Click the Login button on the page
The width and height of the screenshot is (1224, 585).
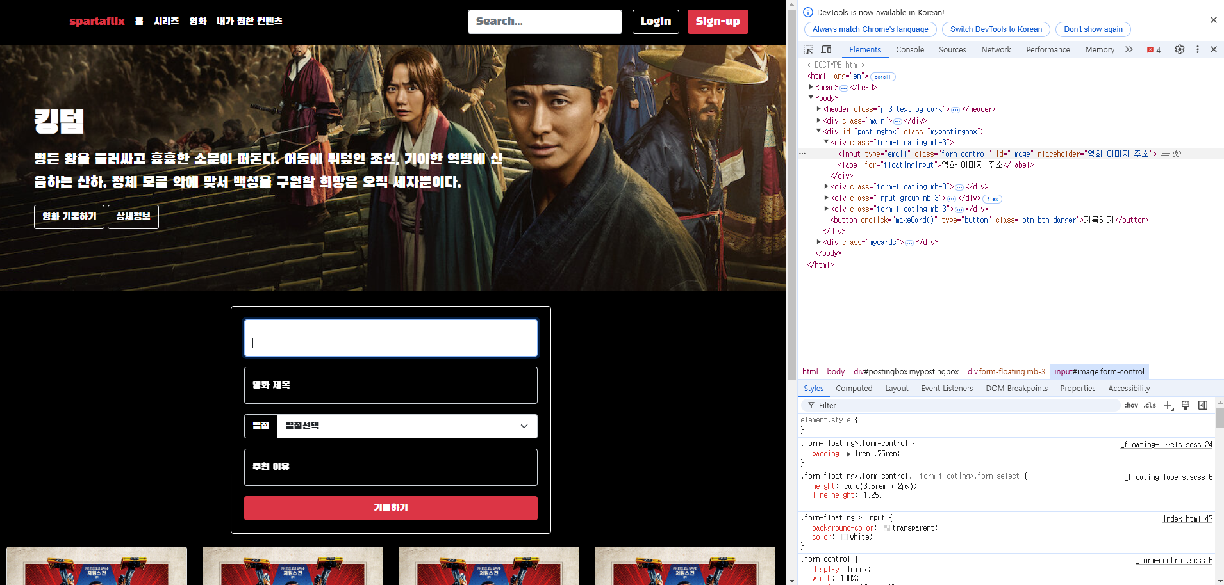pyautogui.click(x=656, y=22)
